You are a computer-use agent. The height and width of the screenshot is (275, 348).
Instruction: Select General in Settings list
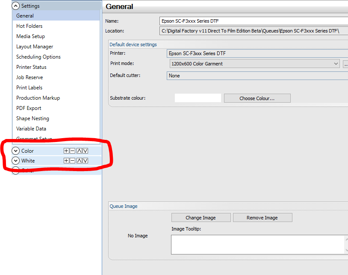(56, 16)
